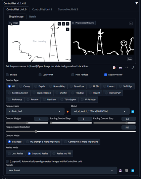This screenshot has width=141, height=179.
Task: Choose Balanced control mode
Action: point(15,142)
